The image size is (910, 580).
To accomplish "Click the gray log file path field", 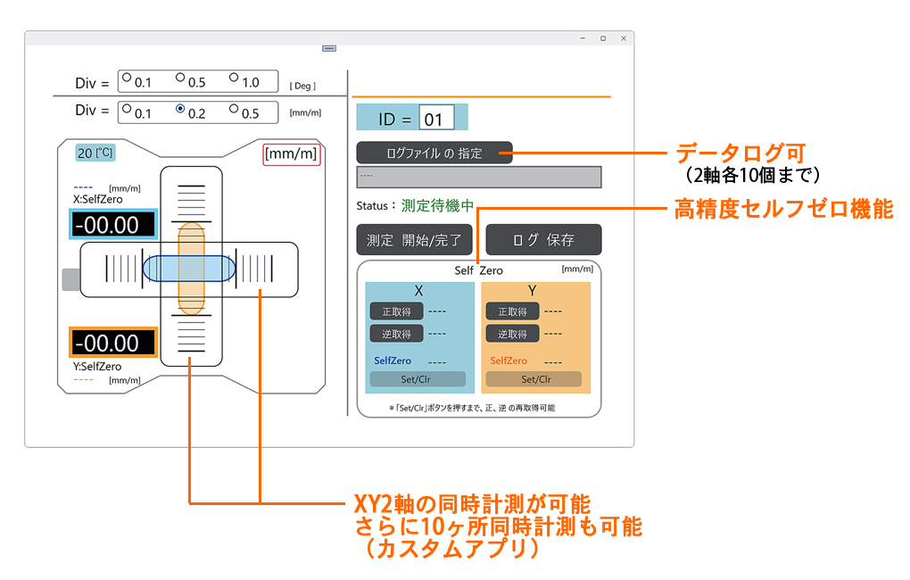I will pyautogui.click(x=478, y=177).
